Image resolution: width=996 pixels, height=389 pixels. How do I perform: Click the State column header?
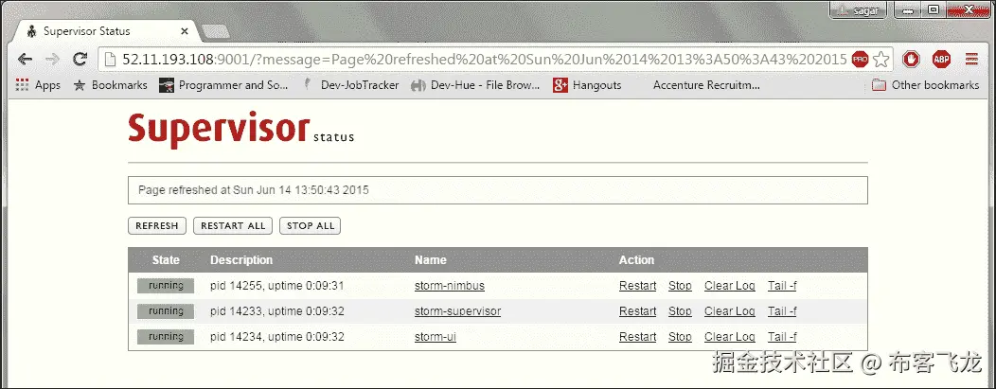point(166,260)
